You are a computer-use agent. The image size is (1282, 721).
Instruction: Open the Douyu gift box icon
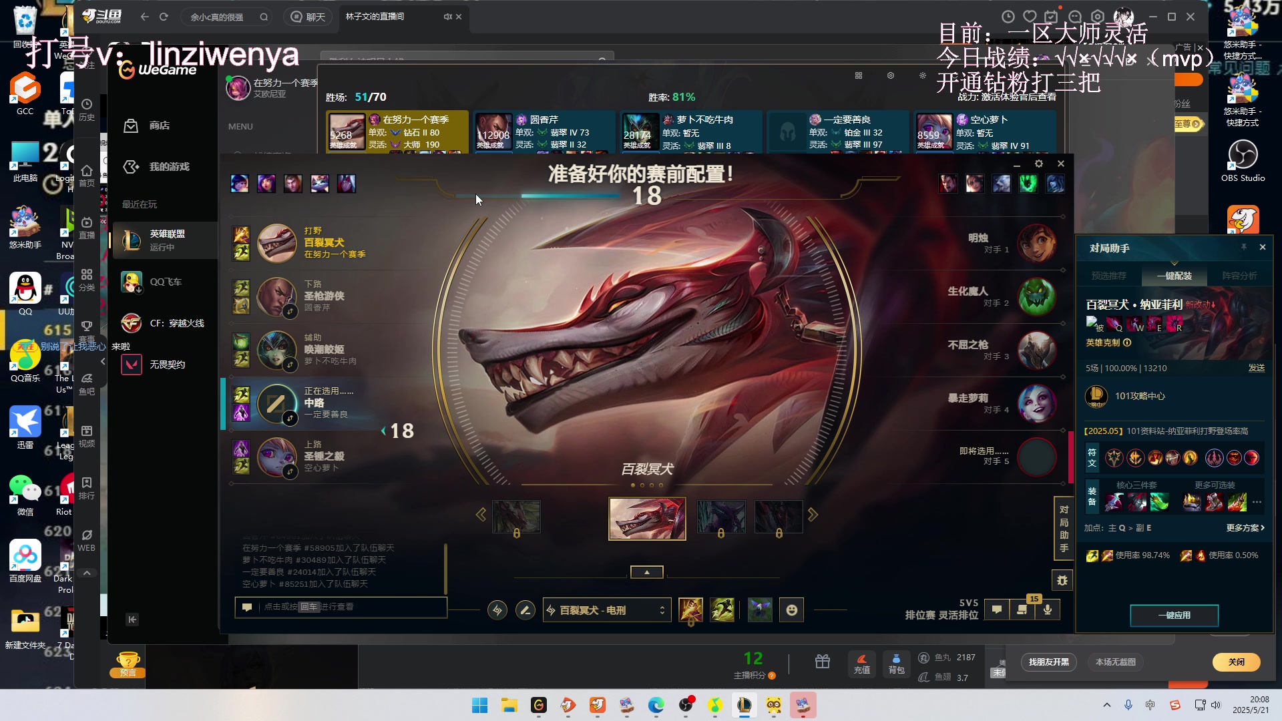[x=823, y=662]
